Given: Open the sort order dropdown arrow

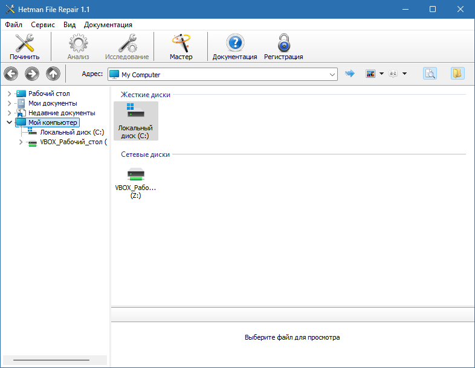Looking at the screenshot, I should click(404, 74).
